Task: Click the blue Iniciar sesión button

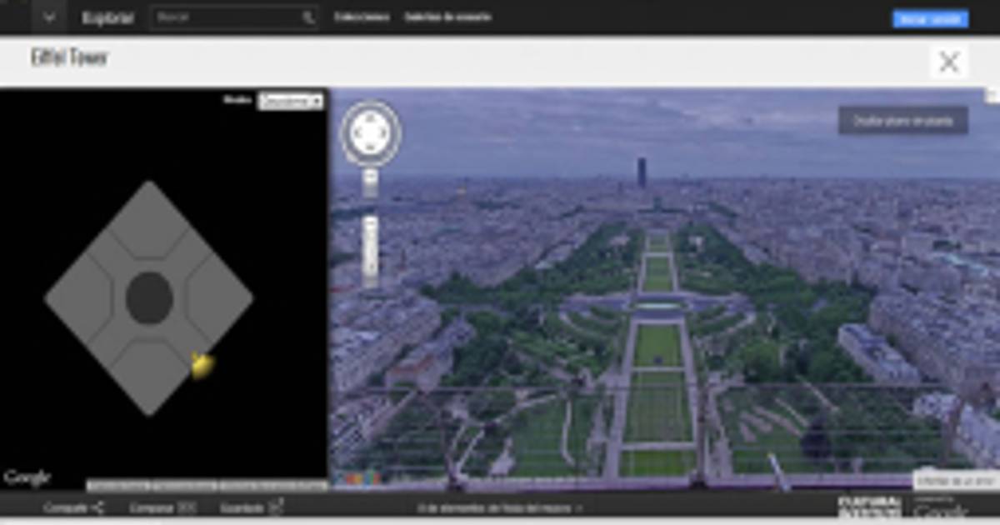Action: 930,19
